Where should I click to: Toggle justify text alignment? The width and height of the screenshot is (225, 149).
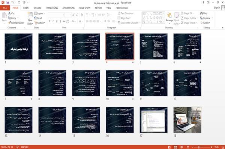tap(98, 21)
